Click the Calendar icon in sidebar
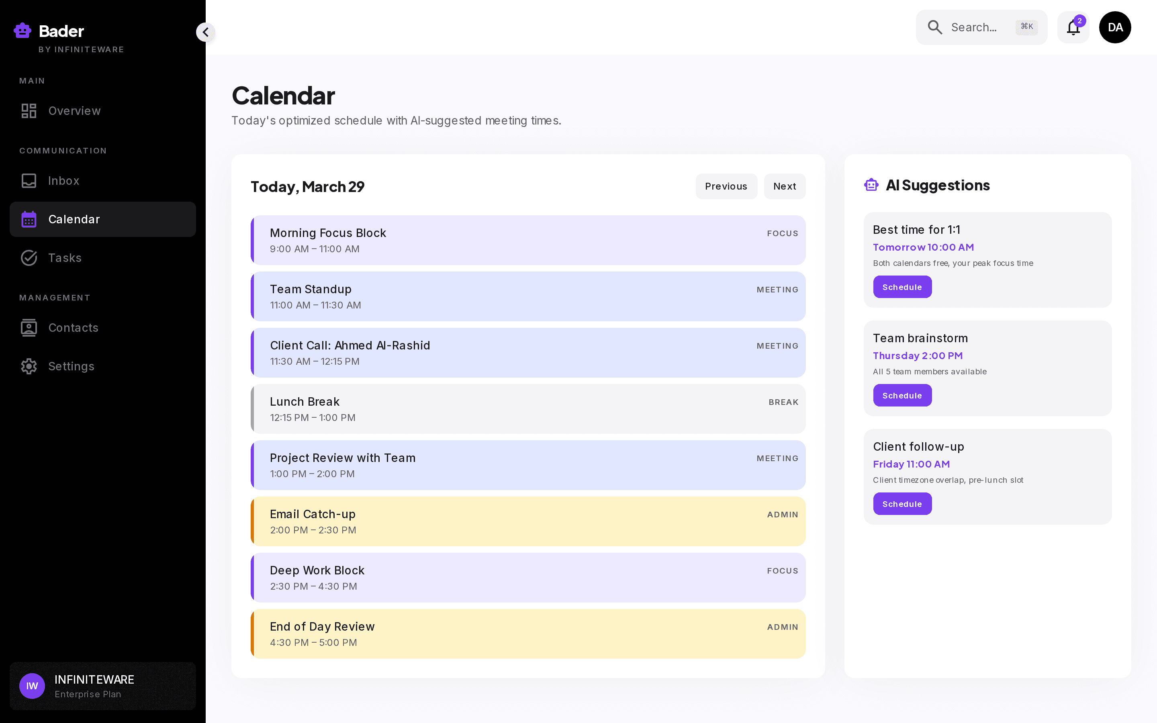1157x723 pixels. pos(29,219)
